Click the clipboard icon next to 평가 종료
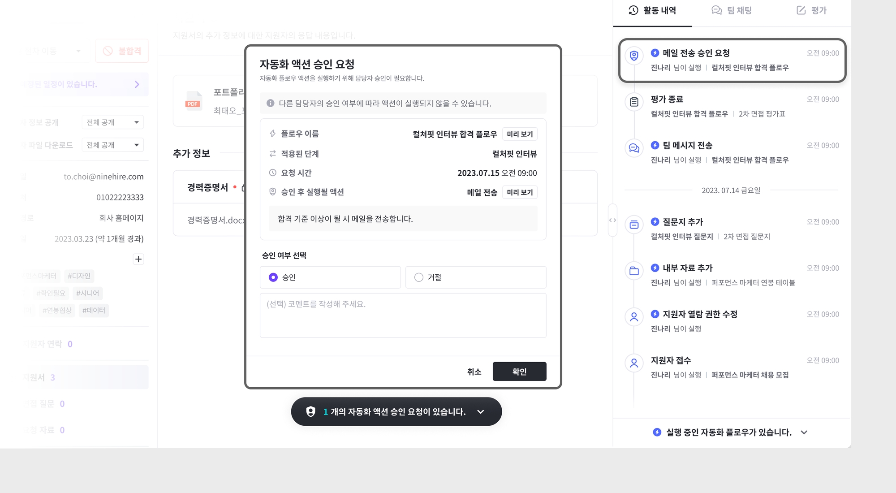896x493 pixels. point(634,102)
